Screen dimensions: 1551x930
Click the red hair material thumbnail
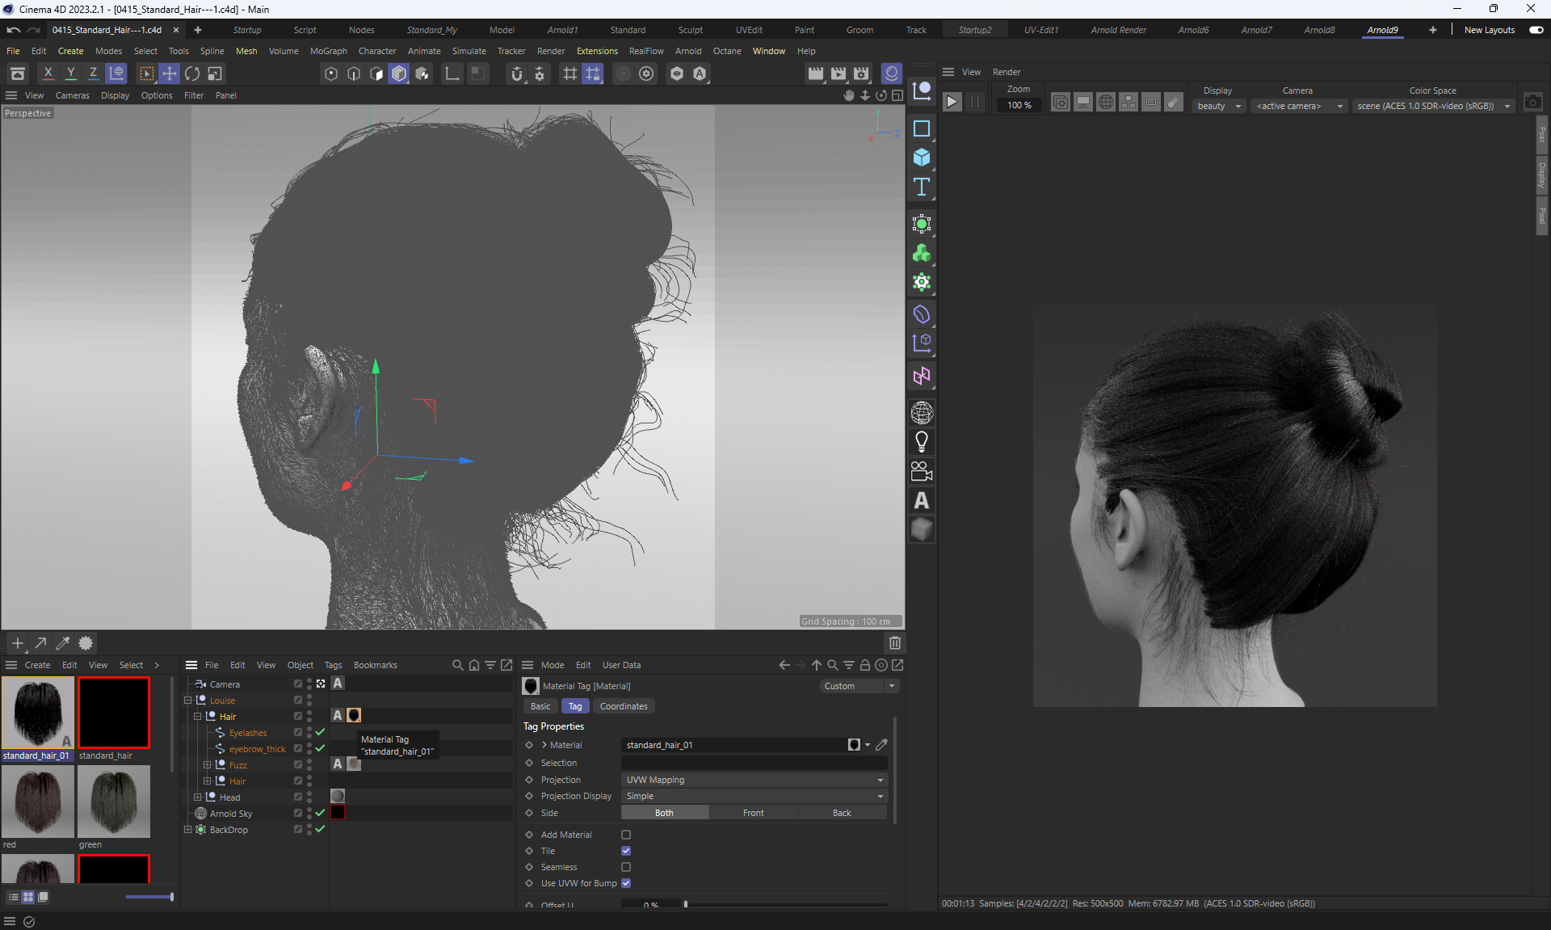click(38, 802)
